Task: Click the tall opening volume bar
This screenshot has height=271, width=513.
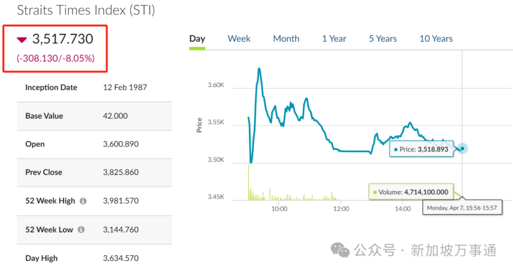Action: (248, 182)
